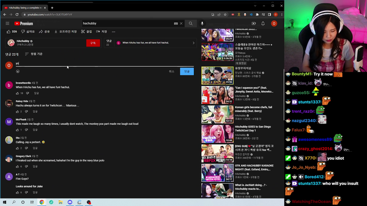Download video for offline saving
Viewport: 367px width, 206px height.
[x=65, y=31]
